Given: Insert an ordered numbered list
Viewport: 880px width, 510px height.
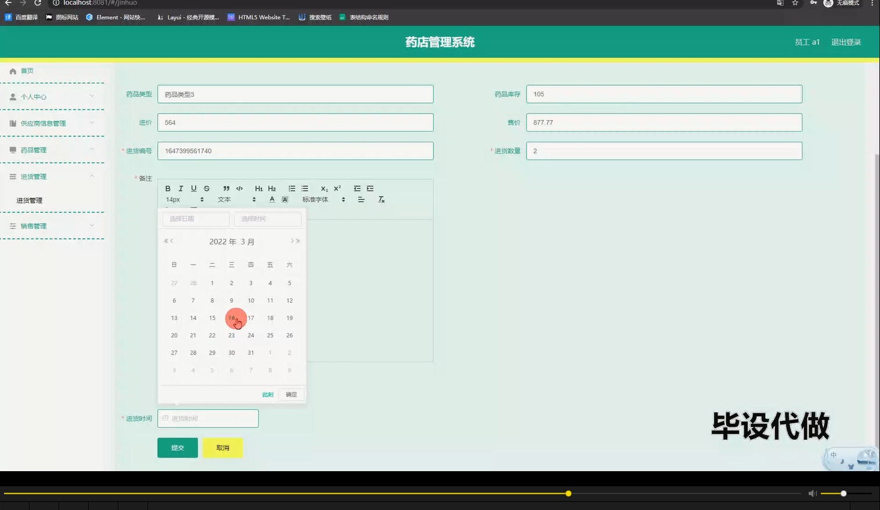Looking at the screenshot, I should [292, 188].
